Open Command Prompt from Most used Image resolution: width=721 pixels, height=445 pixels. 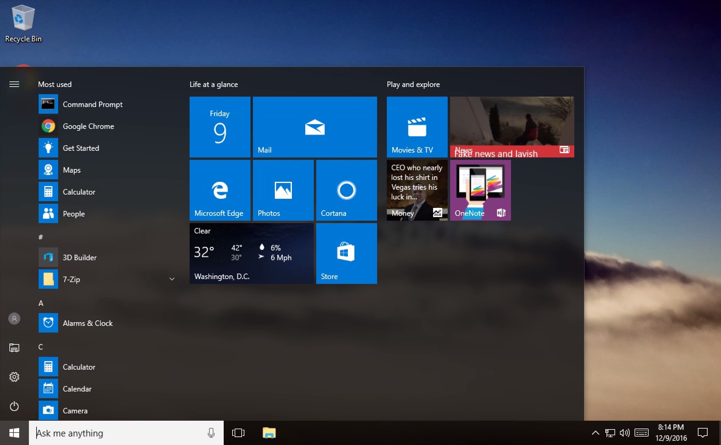coord(93,104)
